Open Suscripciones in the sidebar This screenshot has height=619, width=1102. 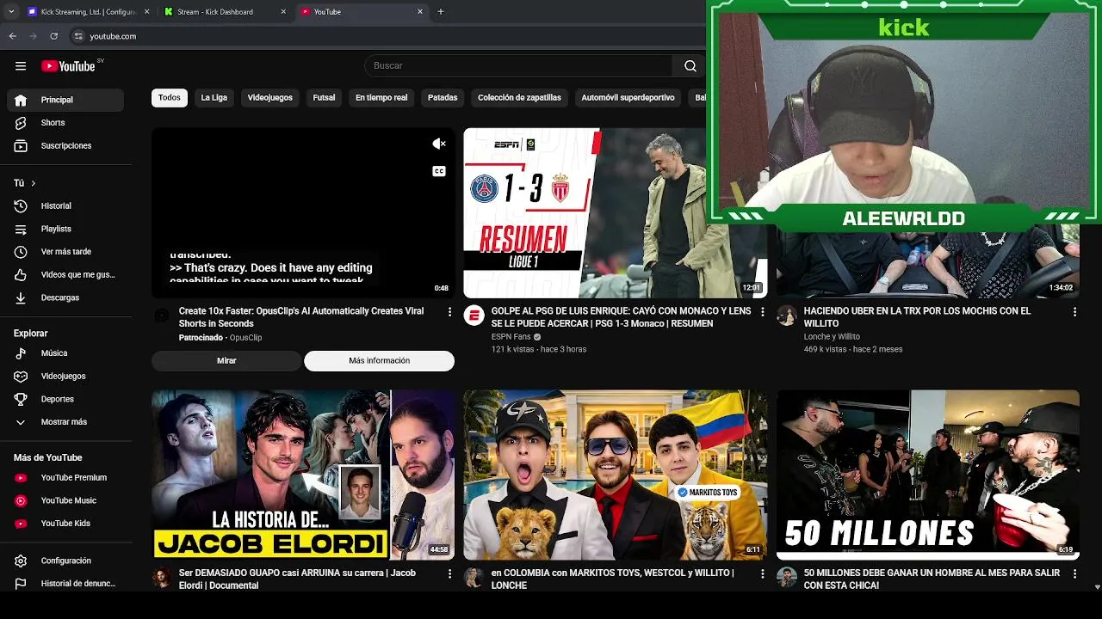(65, 146)
